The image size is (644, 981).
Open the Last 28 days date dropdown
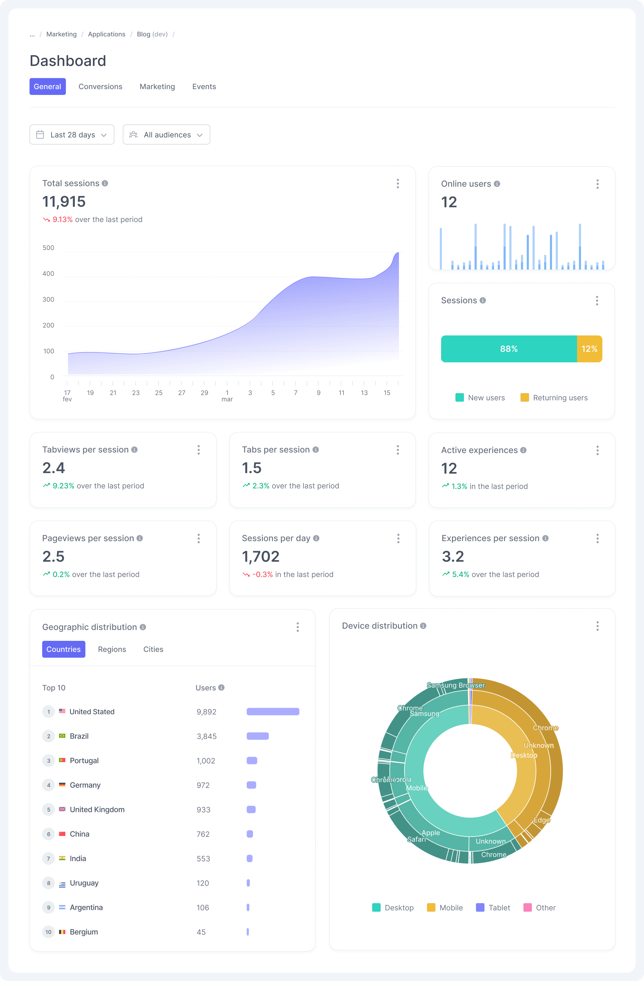pos(72,134)
